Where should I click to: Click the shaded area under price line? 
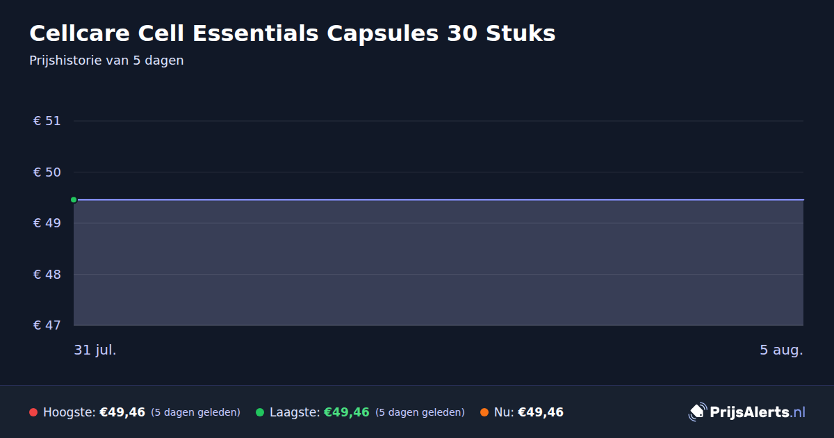(x=439, y=263)
